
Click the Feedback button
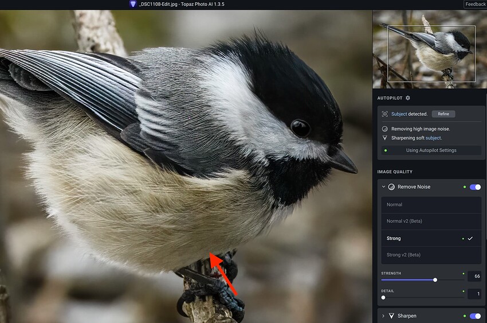click(x=475, y=4)
